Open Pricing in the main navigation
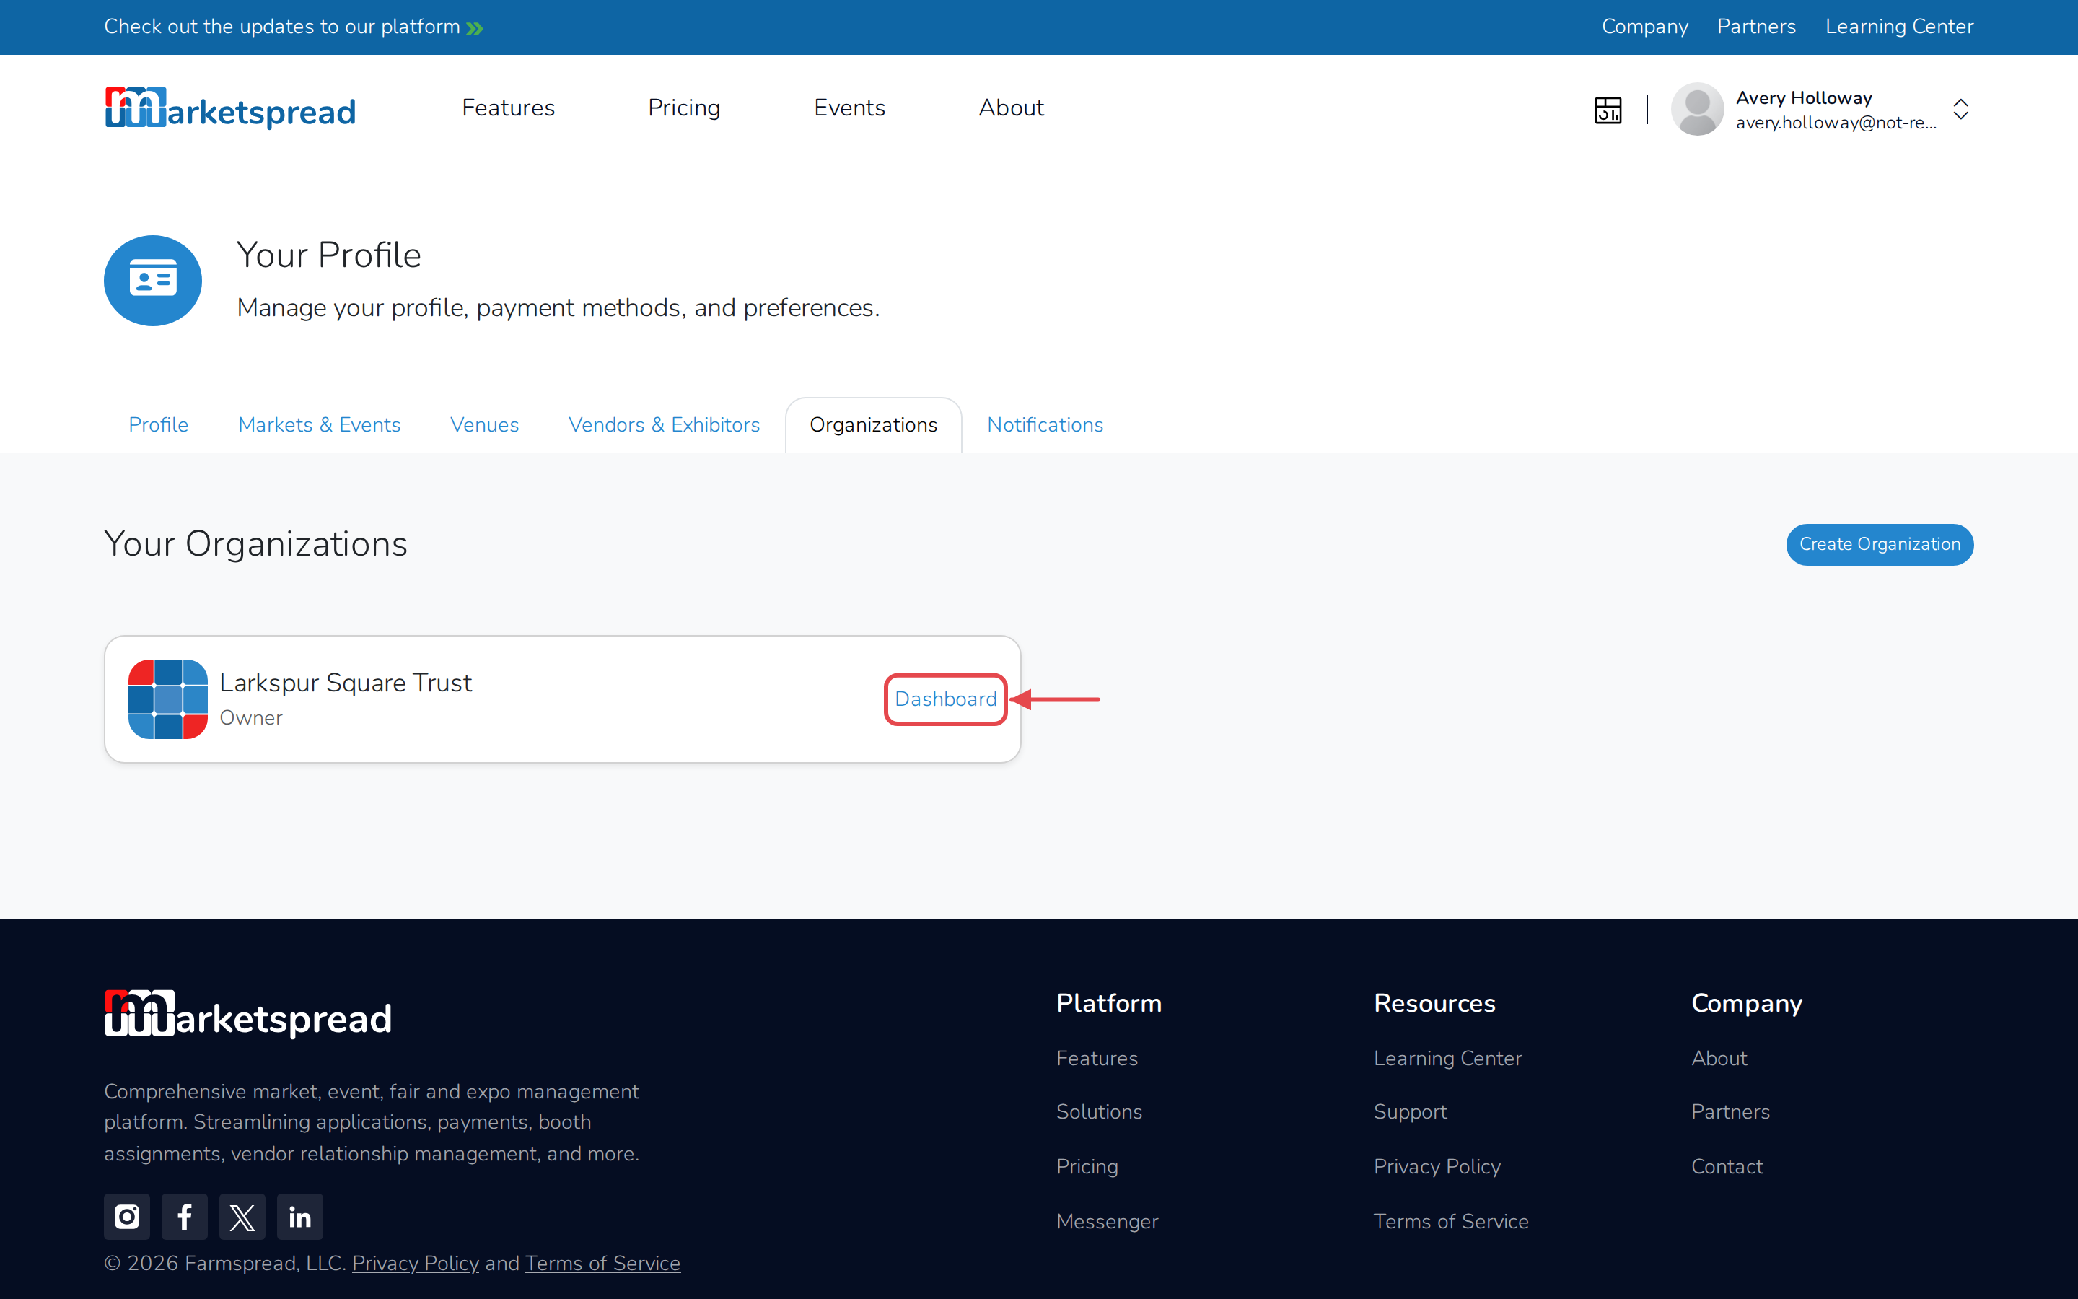 pyautogui.click(x=684, y=108)
